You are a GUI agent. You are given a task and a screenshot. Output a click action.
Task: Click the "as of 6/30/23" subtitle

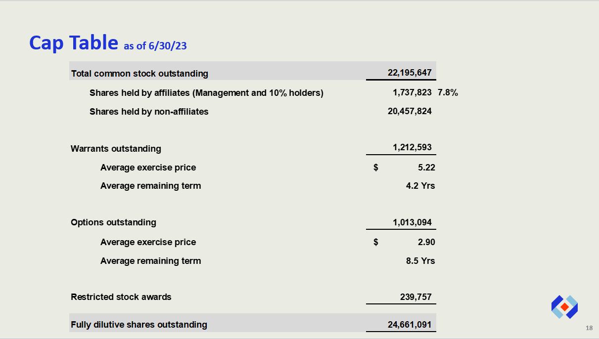155,46
